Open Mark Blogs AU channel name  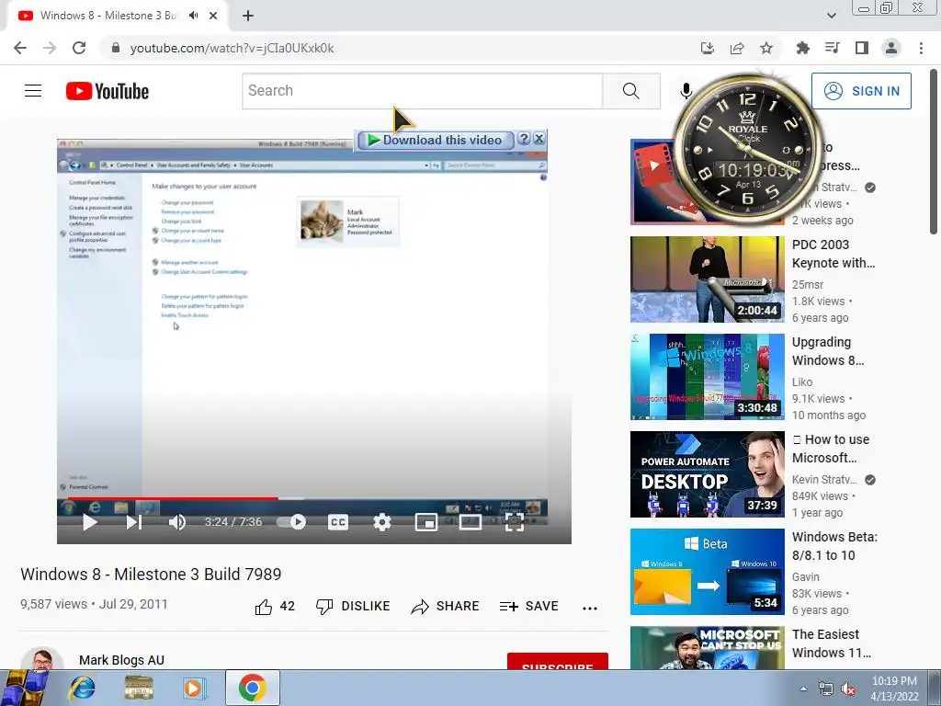click(122, 660)
